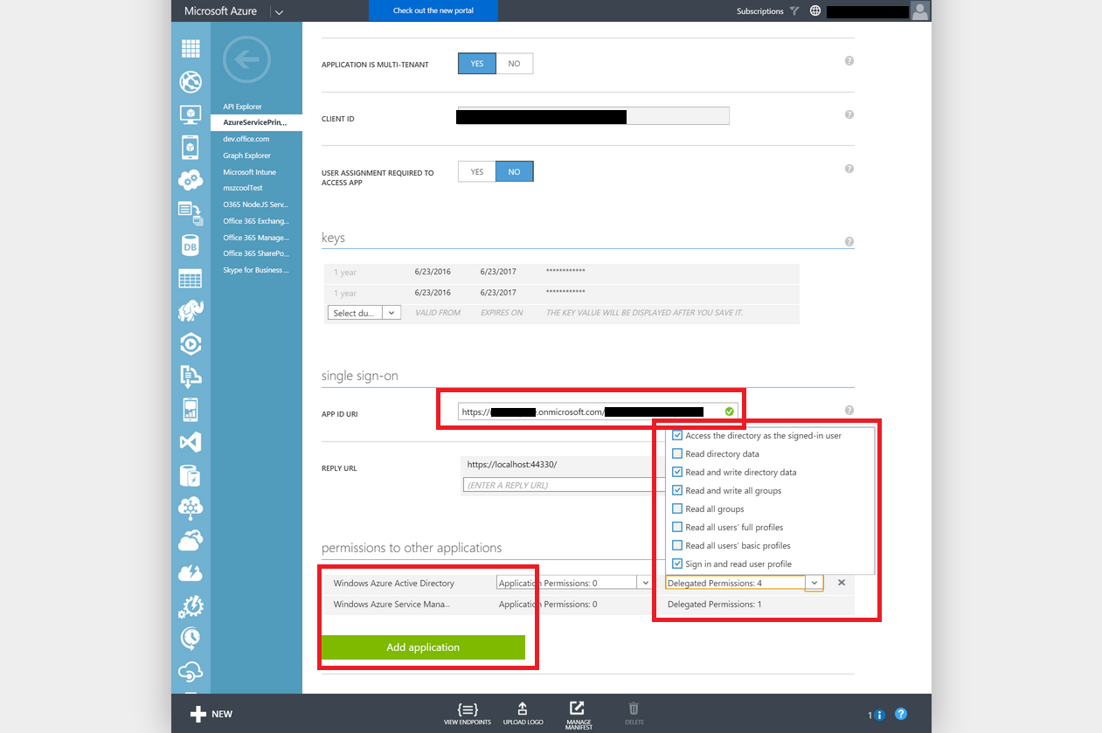Viewport: 1102px width, 733px height.
Task: Click View Endpoints in bottom bar
Action: coord(468,713)
